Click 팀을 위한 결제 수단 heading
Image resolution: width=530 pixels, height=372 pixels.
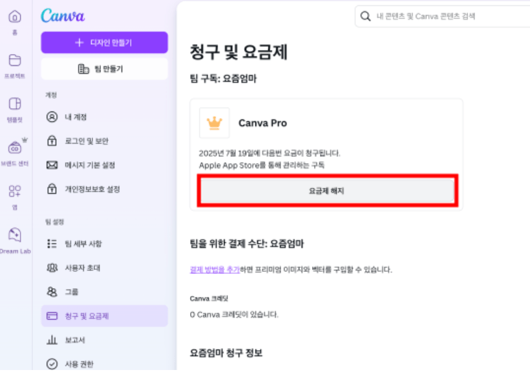(247, 243)
